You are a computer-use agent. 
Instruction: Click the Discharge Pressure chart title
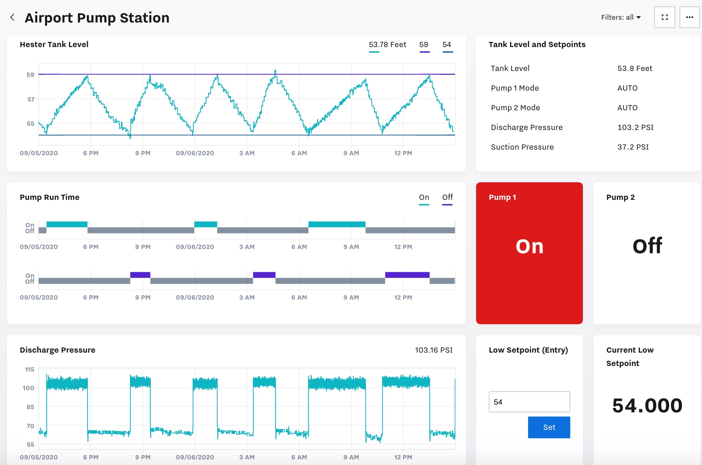(58, 350)
